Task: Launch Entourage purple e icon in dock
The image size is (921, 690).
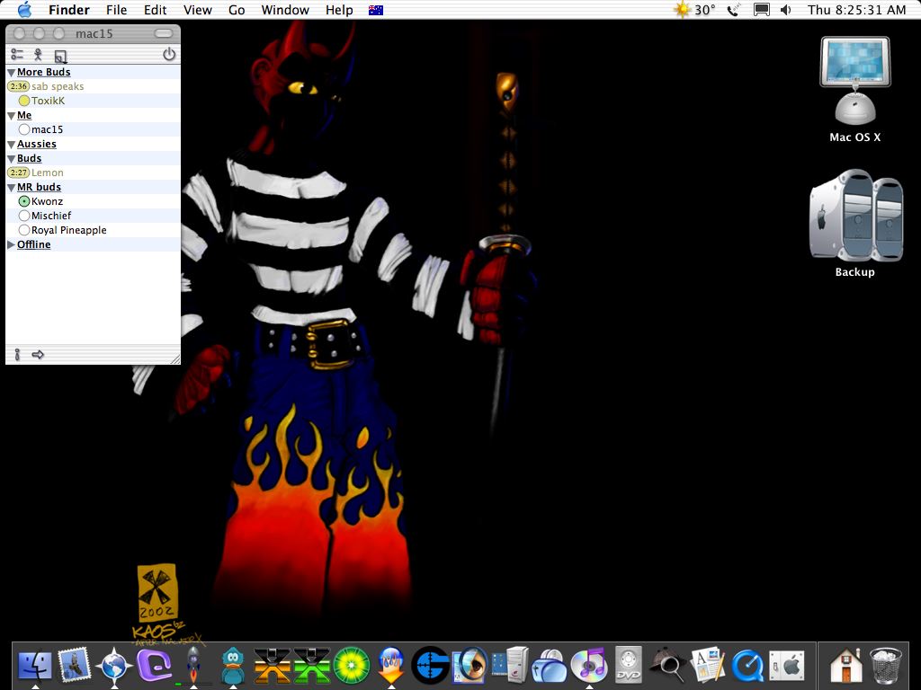Action: (155, 666)
